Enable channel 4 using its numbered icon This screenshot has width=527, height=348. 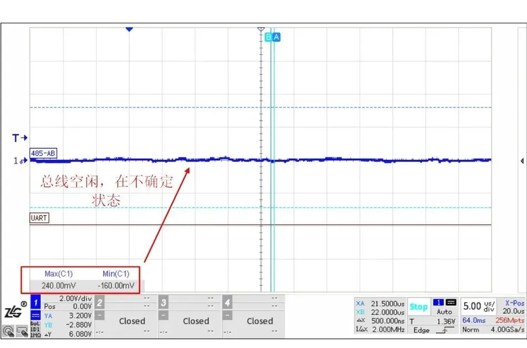226,301
